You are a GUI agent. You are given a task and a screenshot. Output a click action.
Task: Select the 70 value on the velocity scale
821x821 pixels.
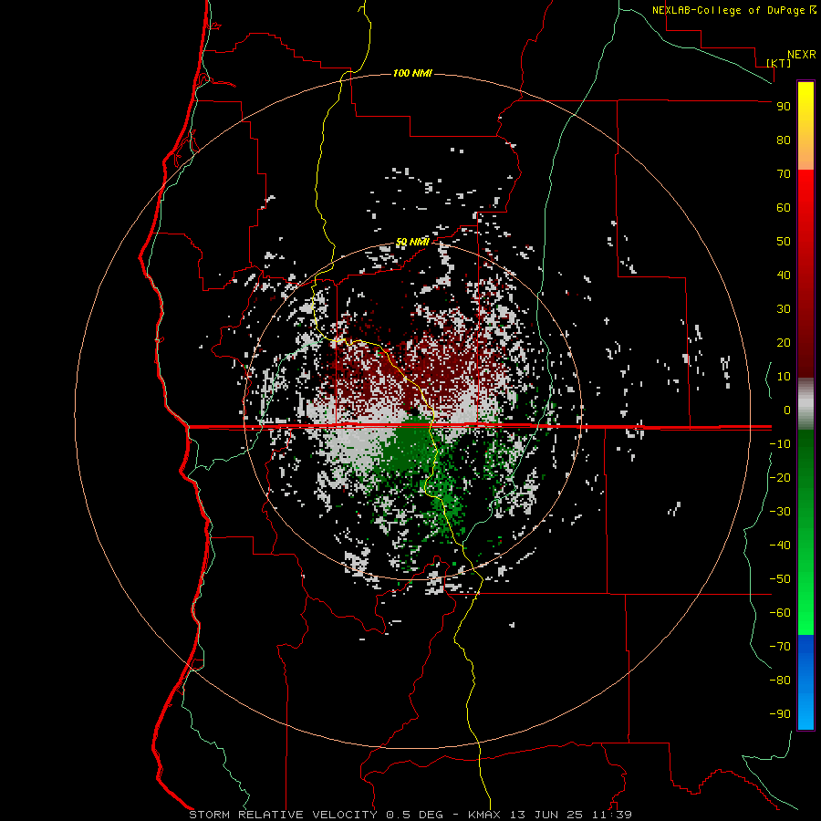[784, 174]
